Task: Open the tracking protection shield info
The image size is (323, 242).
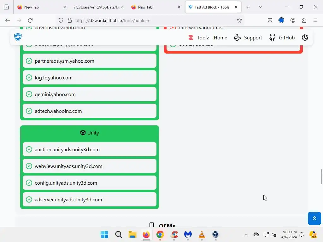Action: [61, 20]
